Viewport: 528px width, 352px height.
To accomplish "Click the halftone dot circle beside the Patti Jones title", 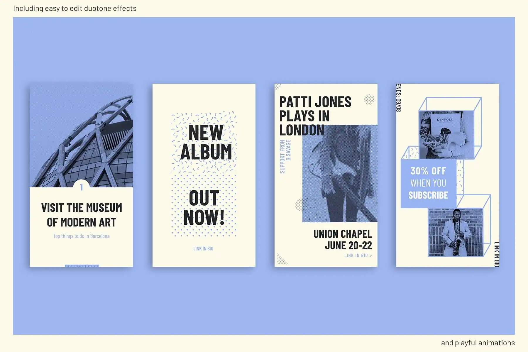I will (x=369, y=99).
